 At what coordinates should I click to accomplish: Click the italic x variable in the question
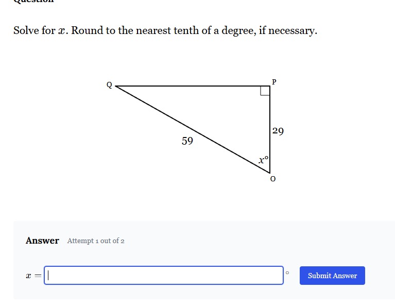coord(62,31)
